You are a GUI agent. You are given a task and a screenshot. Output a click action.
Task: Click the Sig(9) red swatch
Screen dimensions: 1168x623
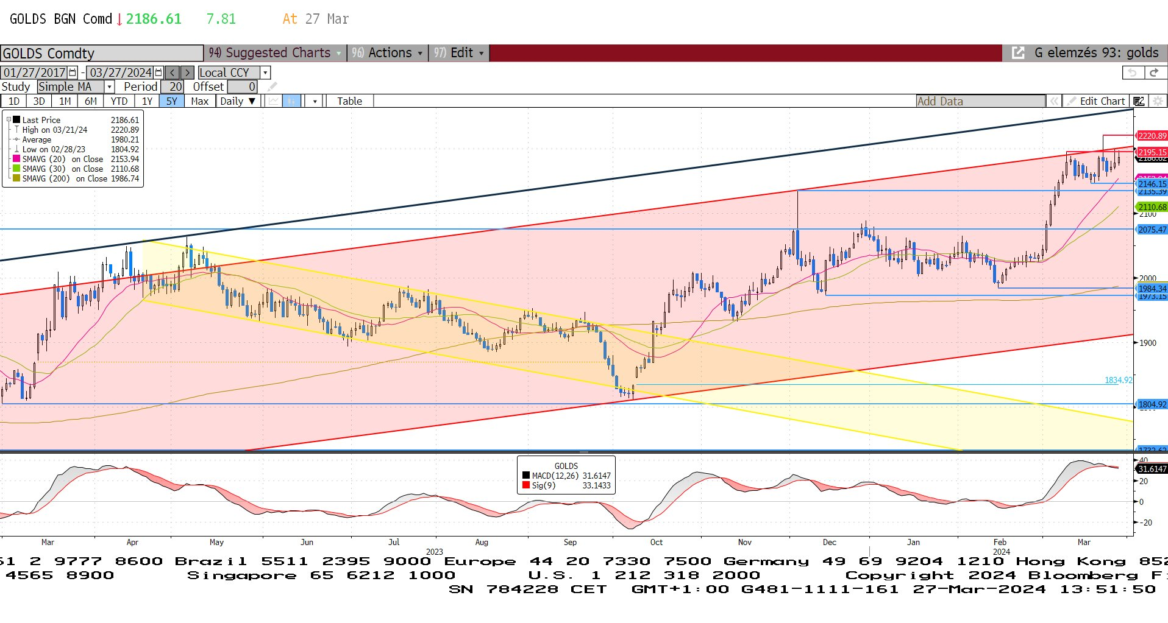(x=526, y=485)
